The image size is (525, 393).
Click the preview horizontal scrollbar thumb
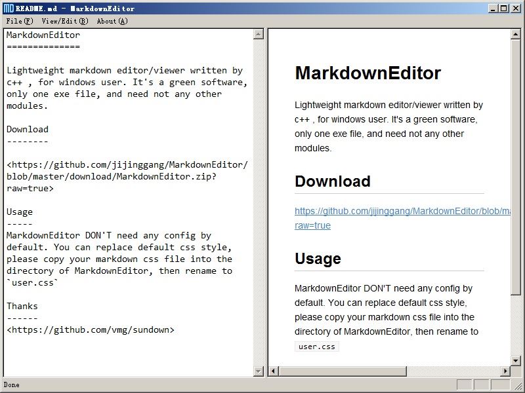click(343, 371)
